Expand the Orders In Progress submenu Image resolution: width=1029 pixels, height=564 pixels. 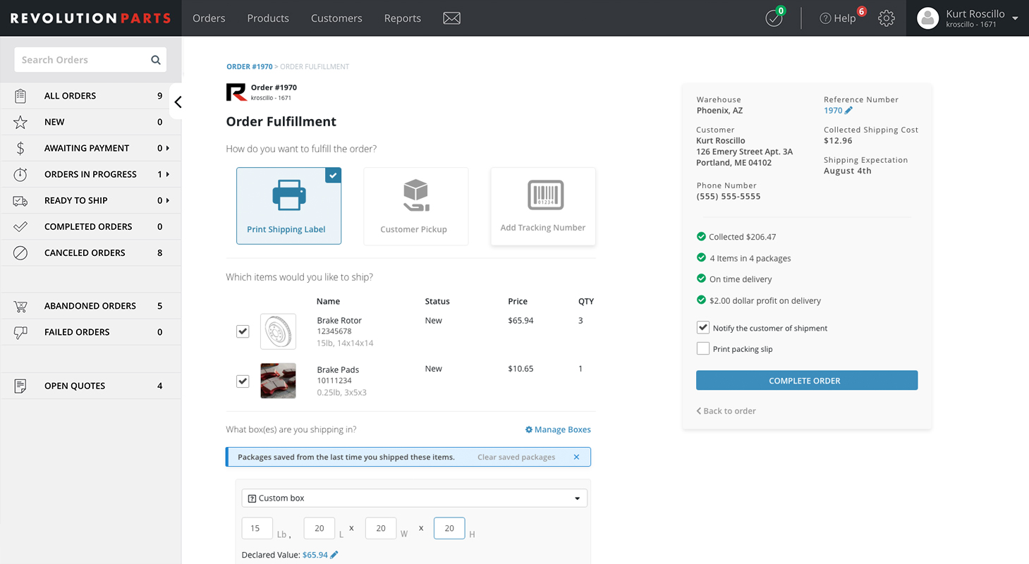tap(167, 174)
